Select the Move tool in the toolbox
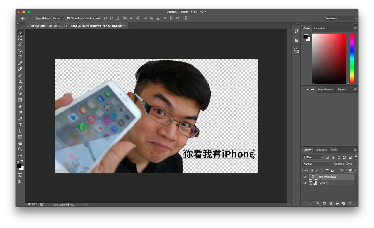 pyautogui.click(x=20, y=32)
